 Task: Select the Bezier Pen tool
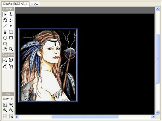tap(5, 32)
